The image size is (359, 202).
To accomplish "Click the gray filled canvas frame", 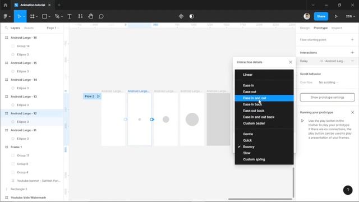I will [218, 119].
